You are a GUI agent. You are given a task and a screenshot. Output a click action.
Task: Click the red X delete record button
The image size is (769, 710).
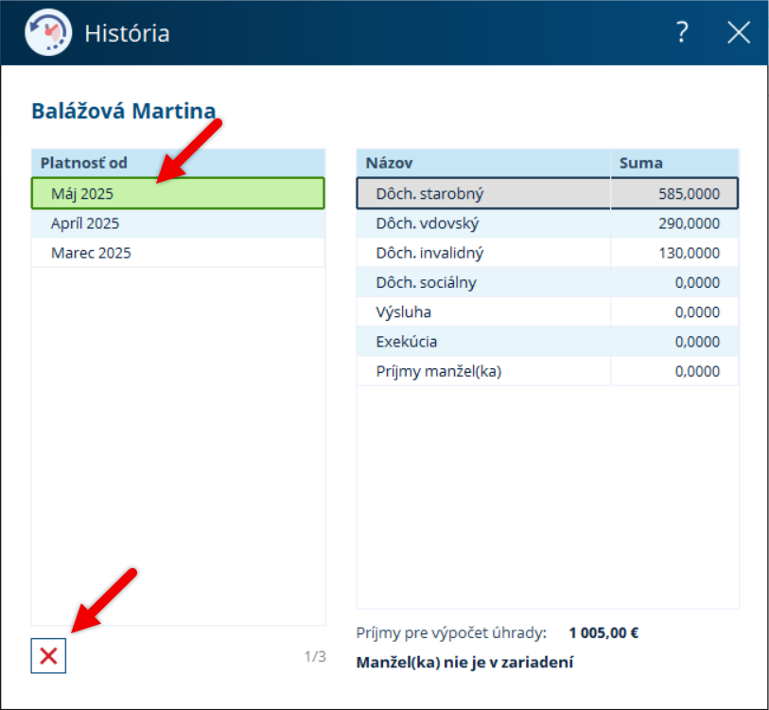48,655
